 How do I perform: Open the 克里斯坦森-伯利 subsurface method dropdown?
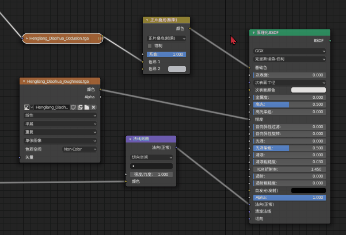point(290,59)
